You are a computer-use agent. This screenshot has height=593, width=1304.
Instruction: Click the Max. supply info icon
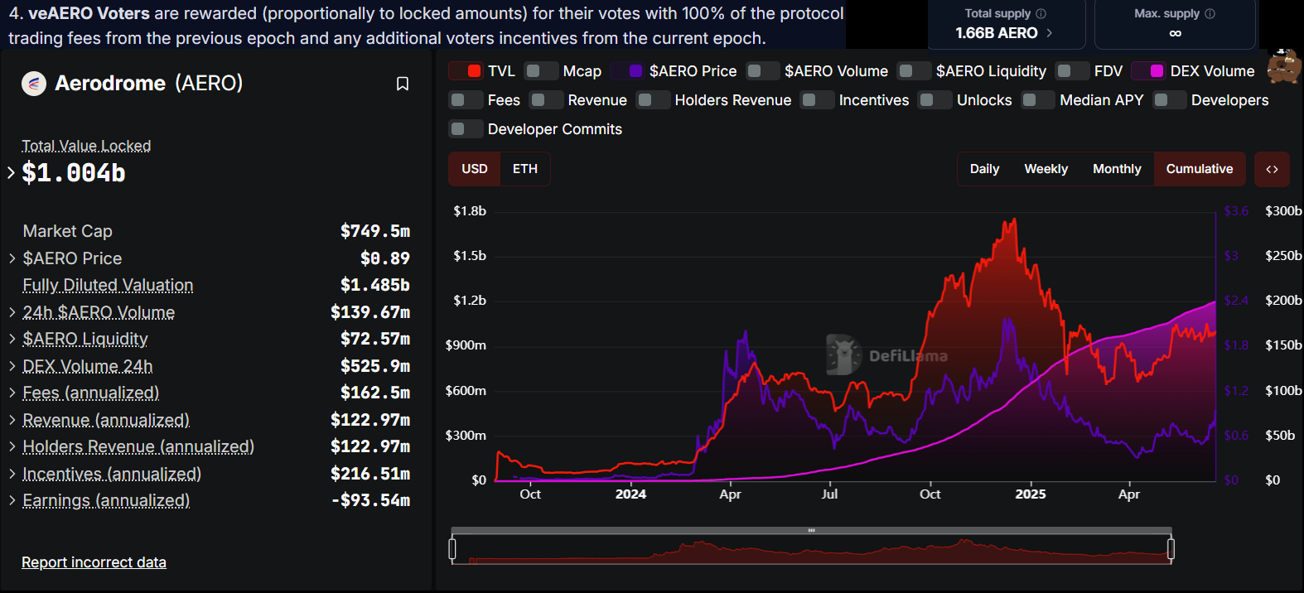pos(1210,13)
